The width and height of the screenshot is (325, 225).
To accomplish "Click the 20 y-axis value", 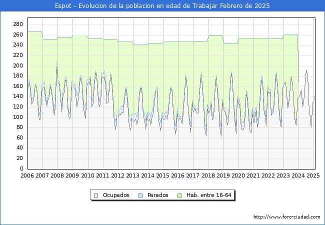I will 19,158.
